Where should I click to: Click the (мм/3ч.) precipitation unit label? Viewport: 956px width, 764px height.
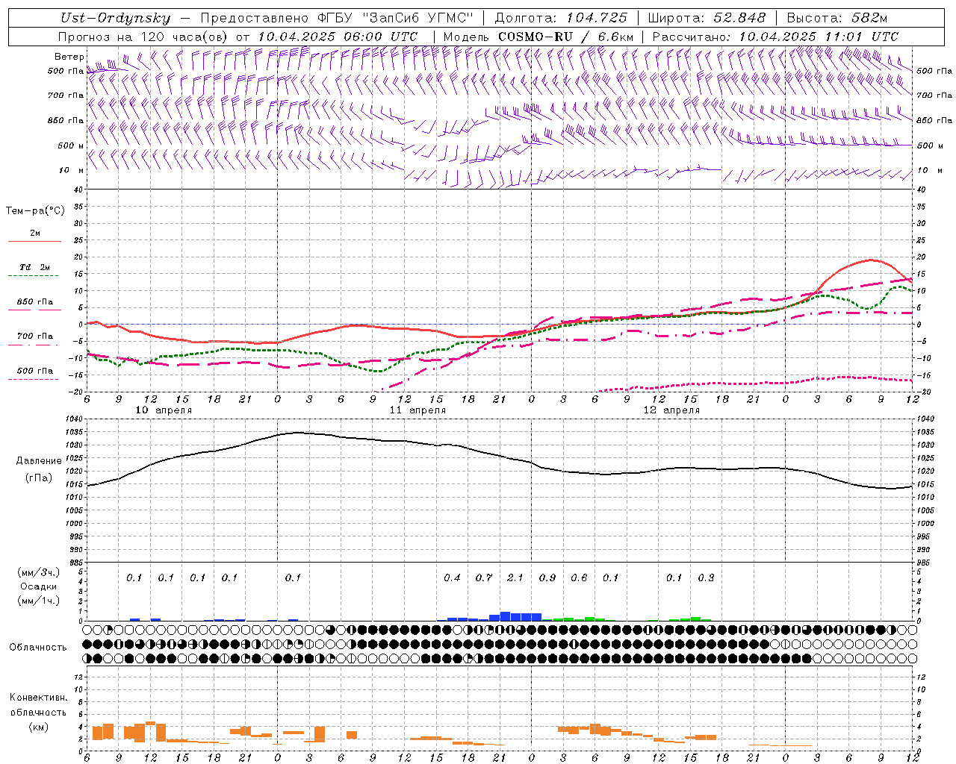pos(38,573)
